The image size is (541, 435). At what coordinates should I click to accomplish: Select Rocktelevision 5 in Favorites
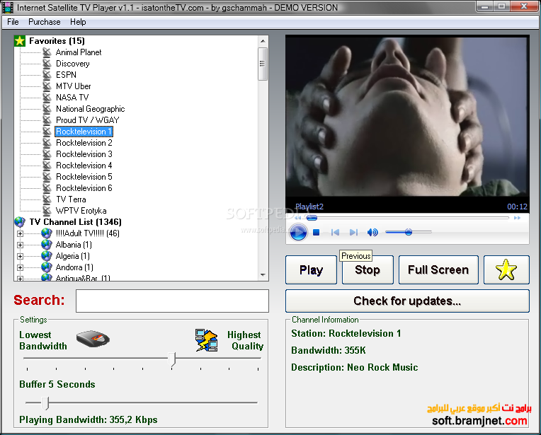tap(84, 177)
